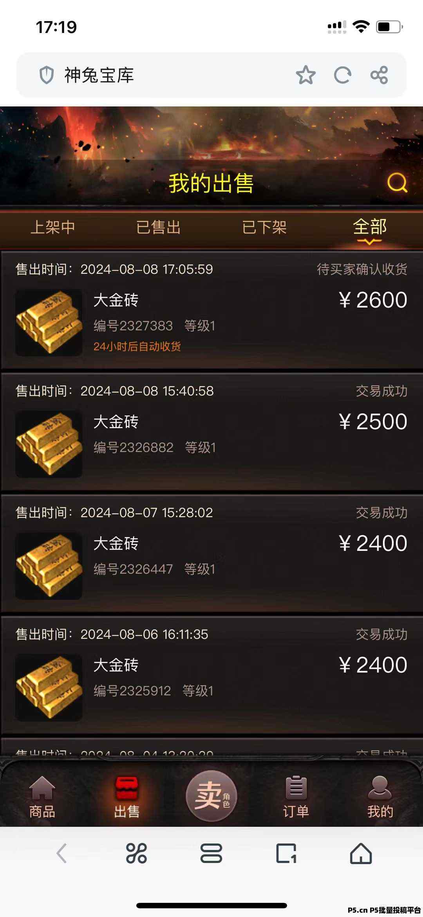
Task: Select the 全部 tab
Action: [370, 227]
